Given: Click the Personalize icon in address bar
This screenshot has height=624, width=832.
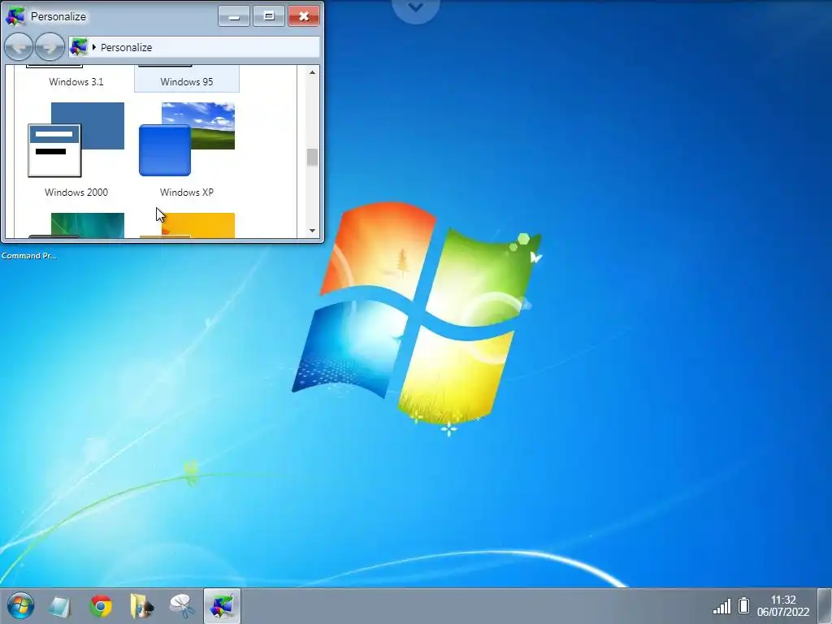Looking at the screenshot, I should [79, 46].
